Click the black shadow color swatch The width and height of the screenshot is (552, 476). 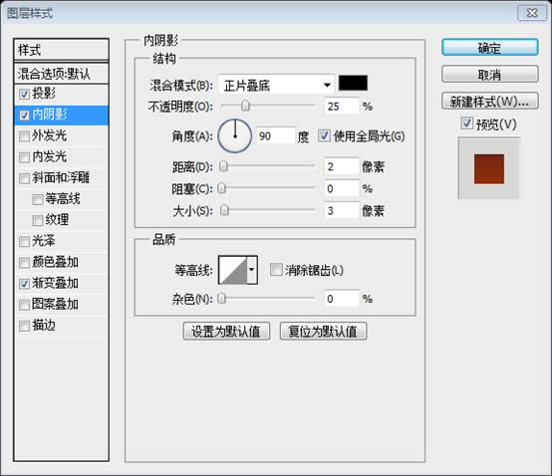pyautogui.click(x=353, y=83)
